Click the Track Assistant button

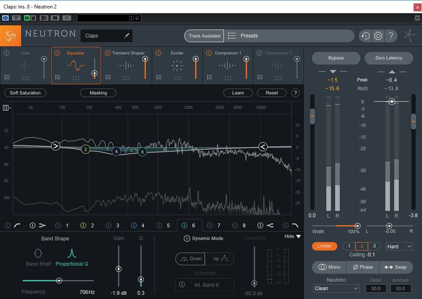coord(204,36)
